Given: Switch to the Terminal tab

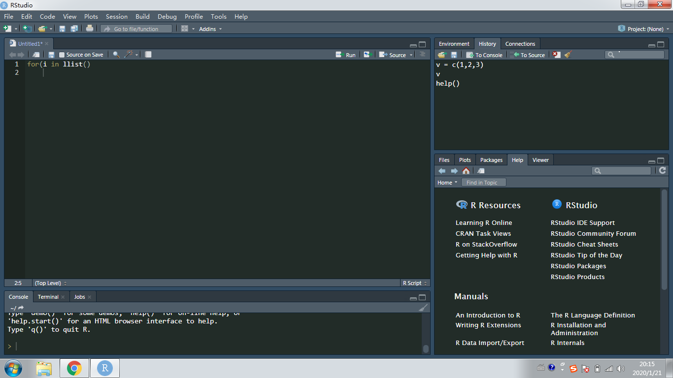Looking at the screenshot, I should point(48,297).
